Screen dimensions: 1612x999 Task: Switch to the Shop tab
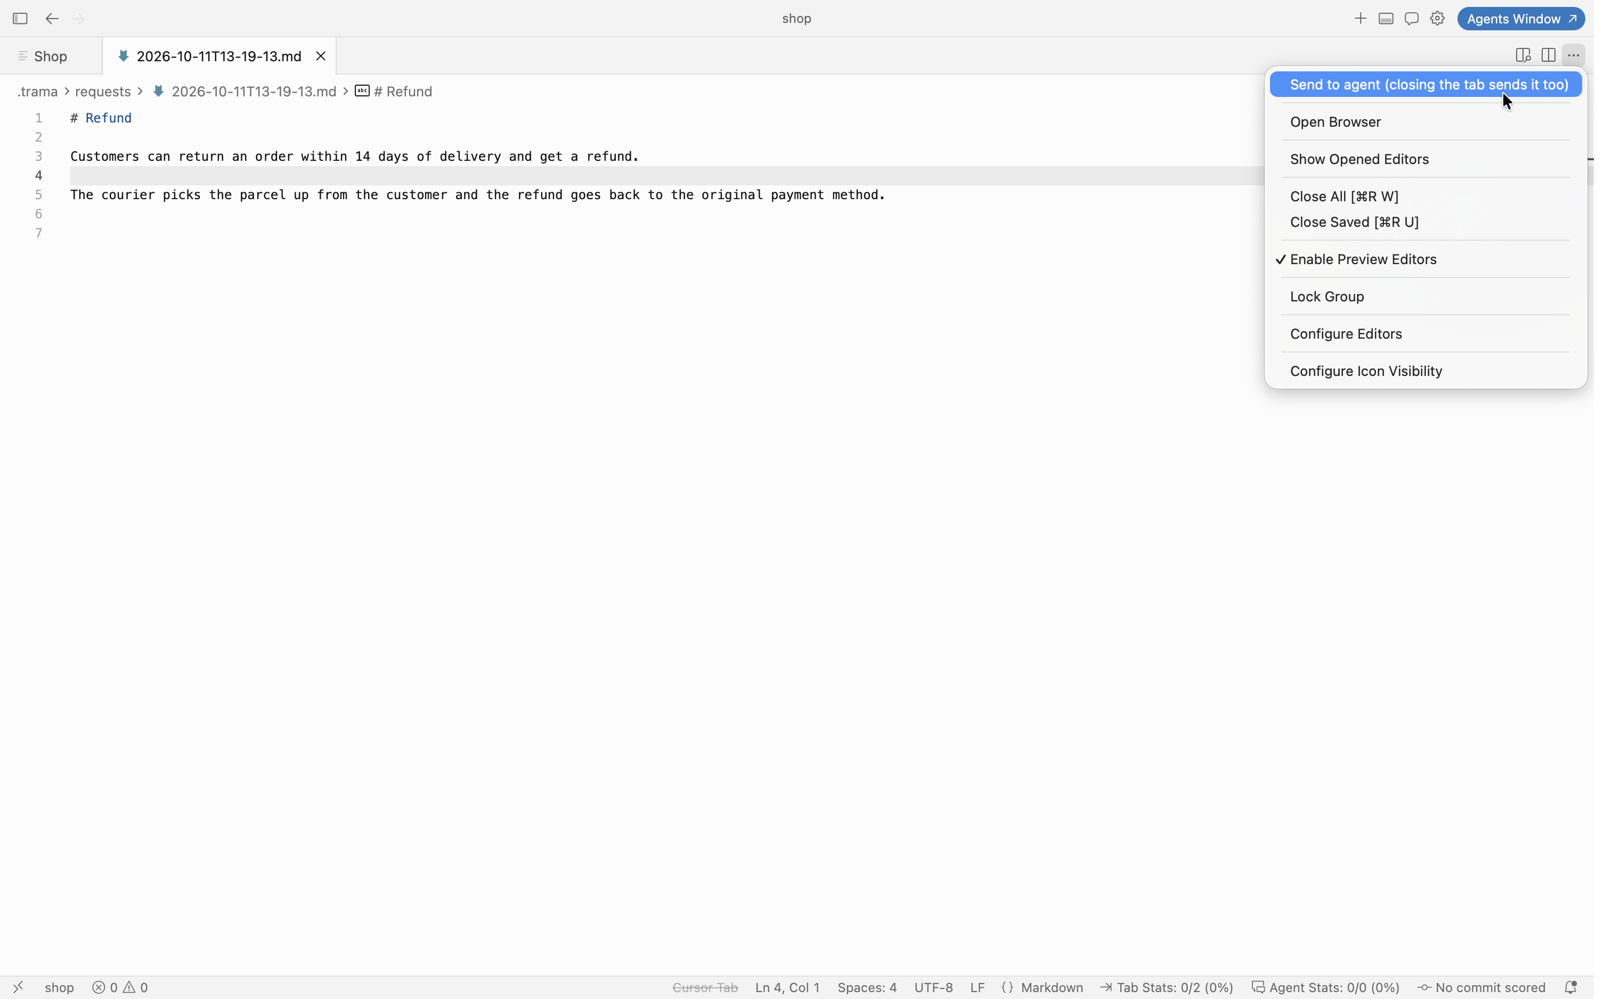51,56
